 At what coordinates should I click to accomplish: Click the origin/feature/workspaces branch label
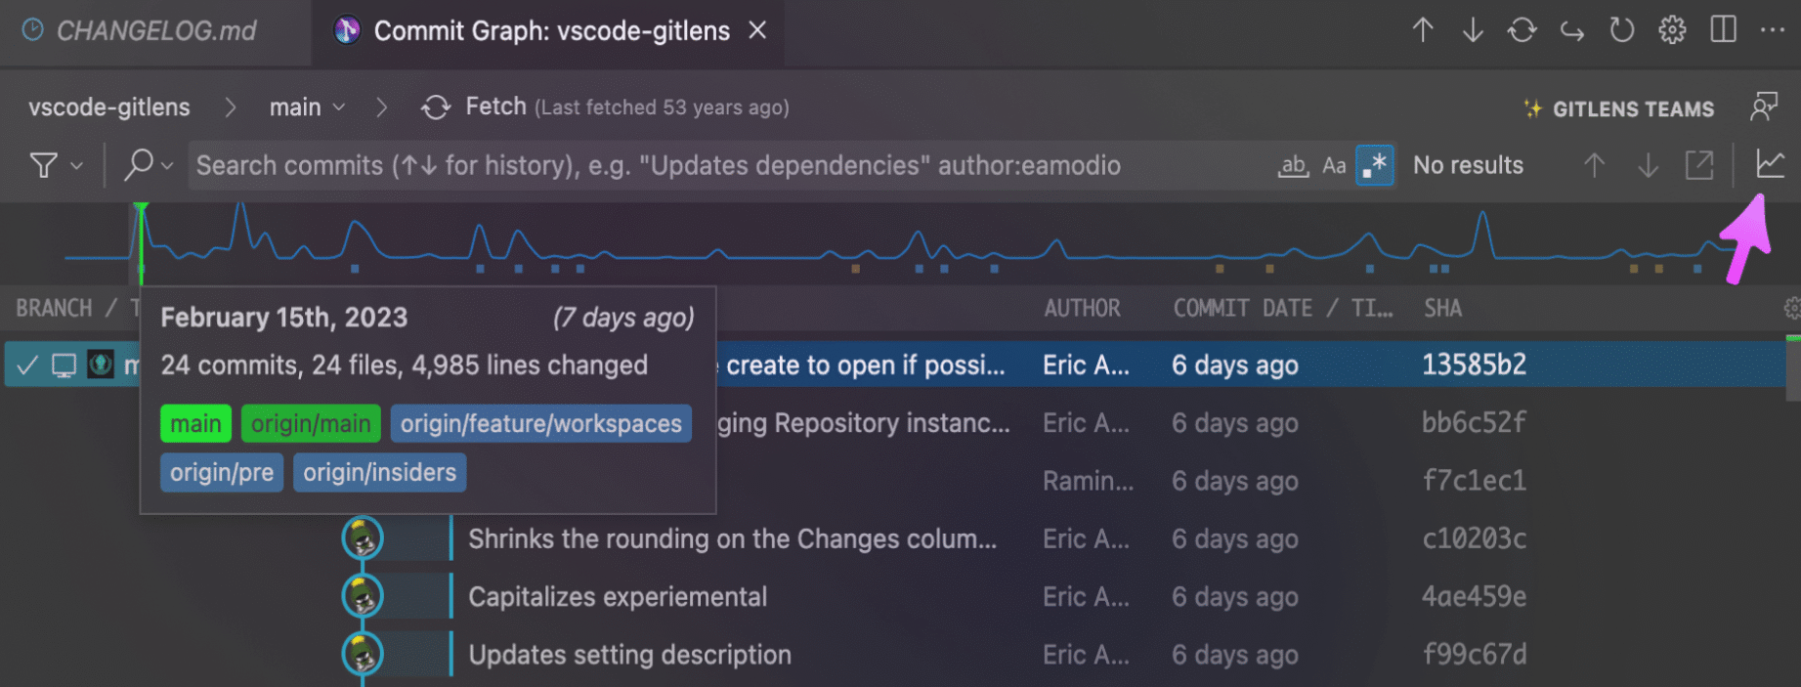[x=540, y=424]
